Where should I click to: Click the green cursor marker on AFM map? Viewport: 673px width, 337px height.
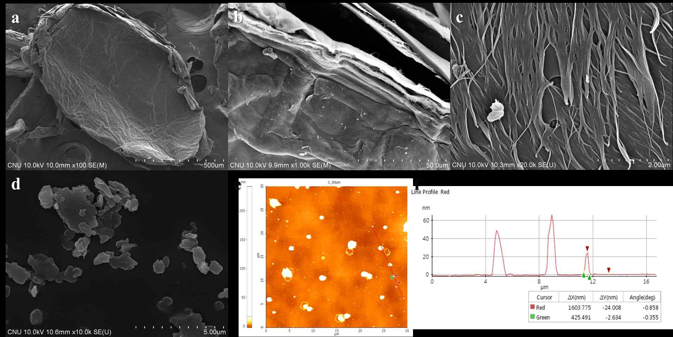[392, 277]
